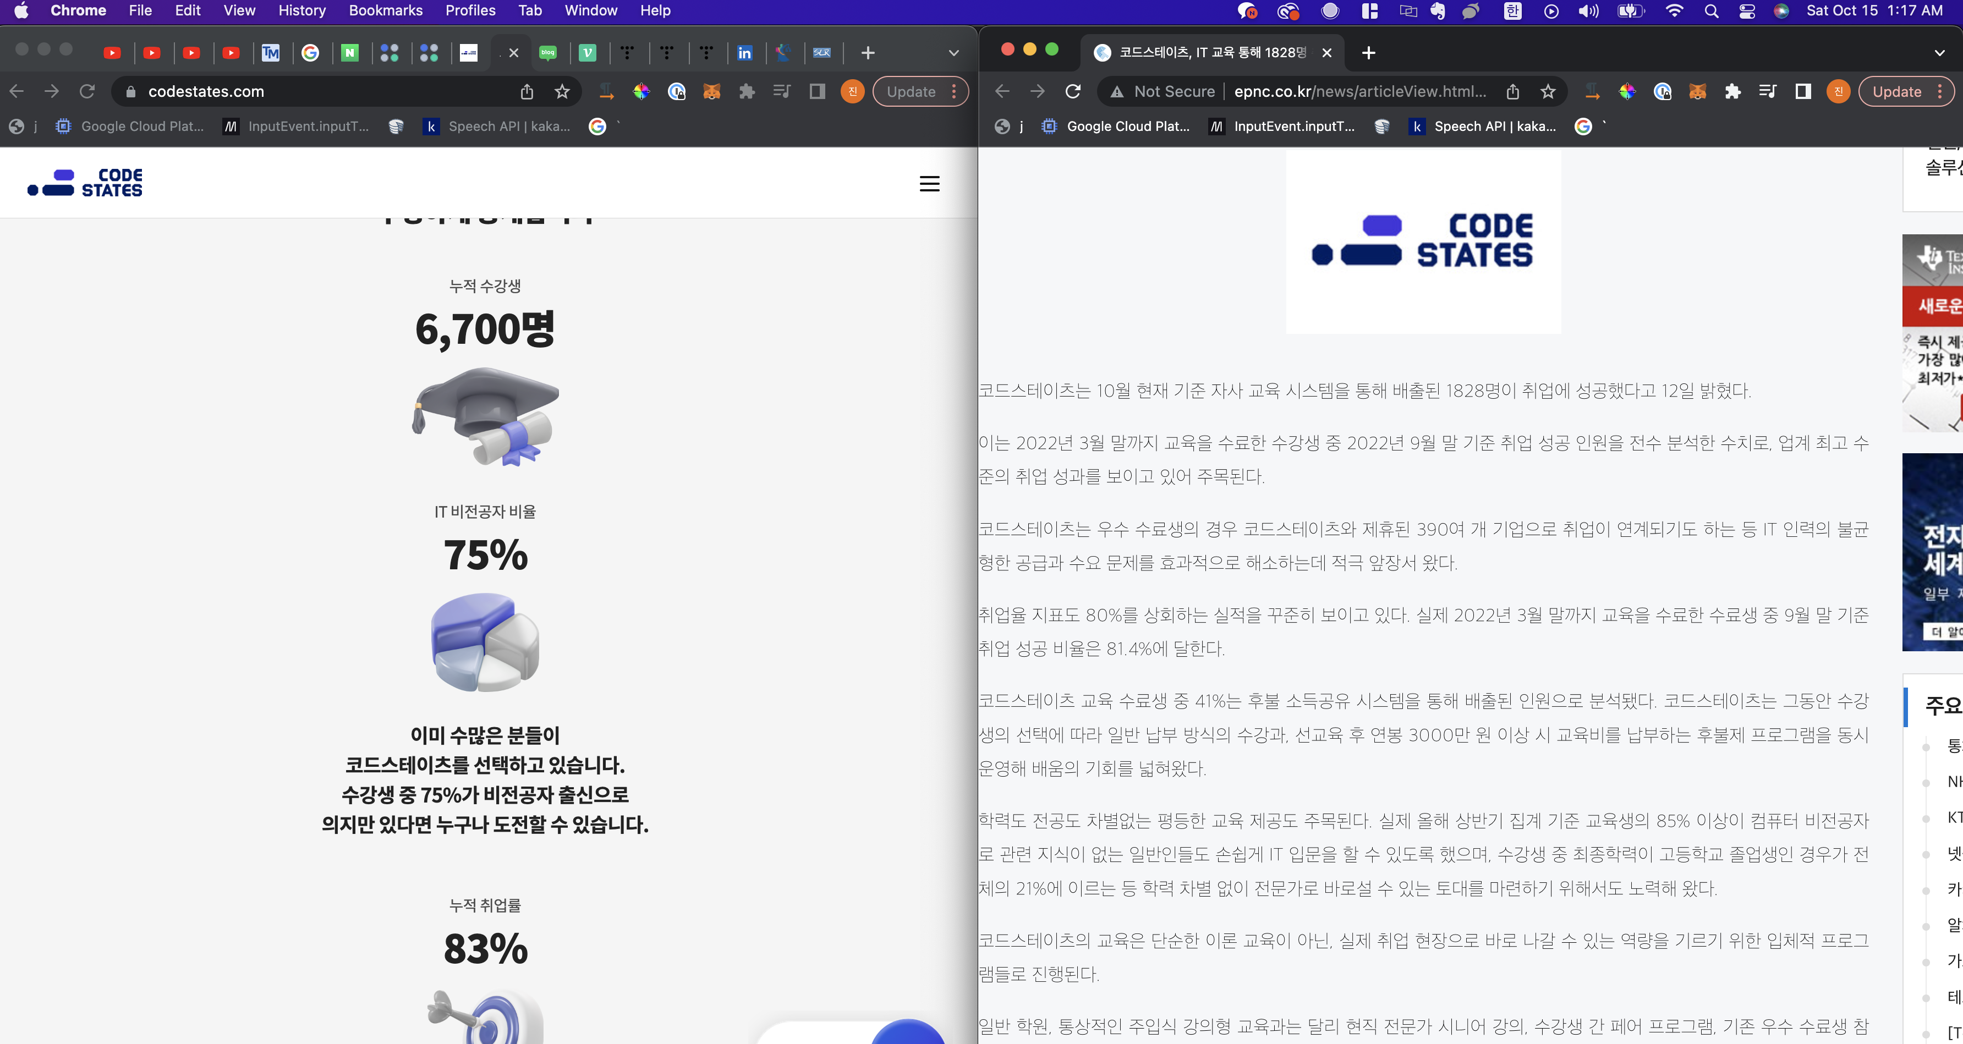Open the three-dot Chrome menu in the left window

tap(954, 91)
